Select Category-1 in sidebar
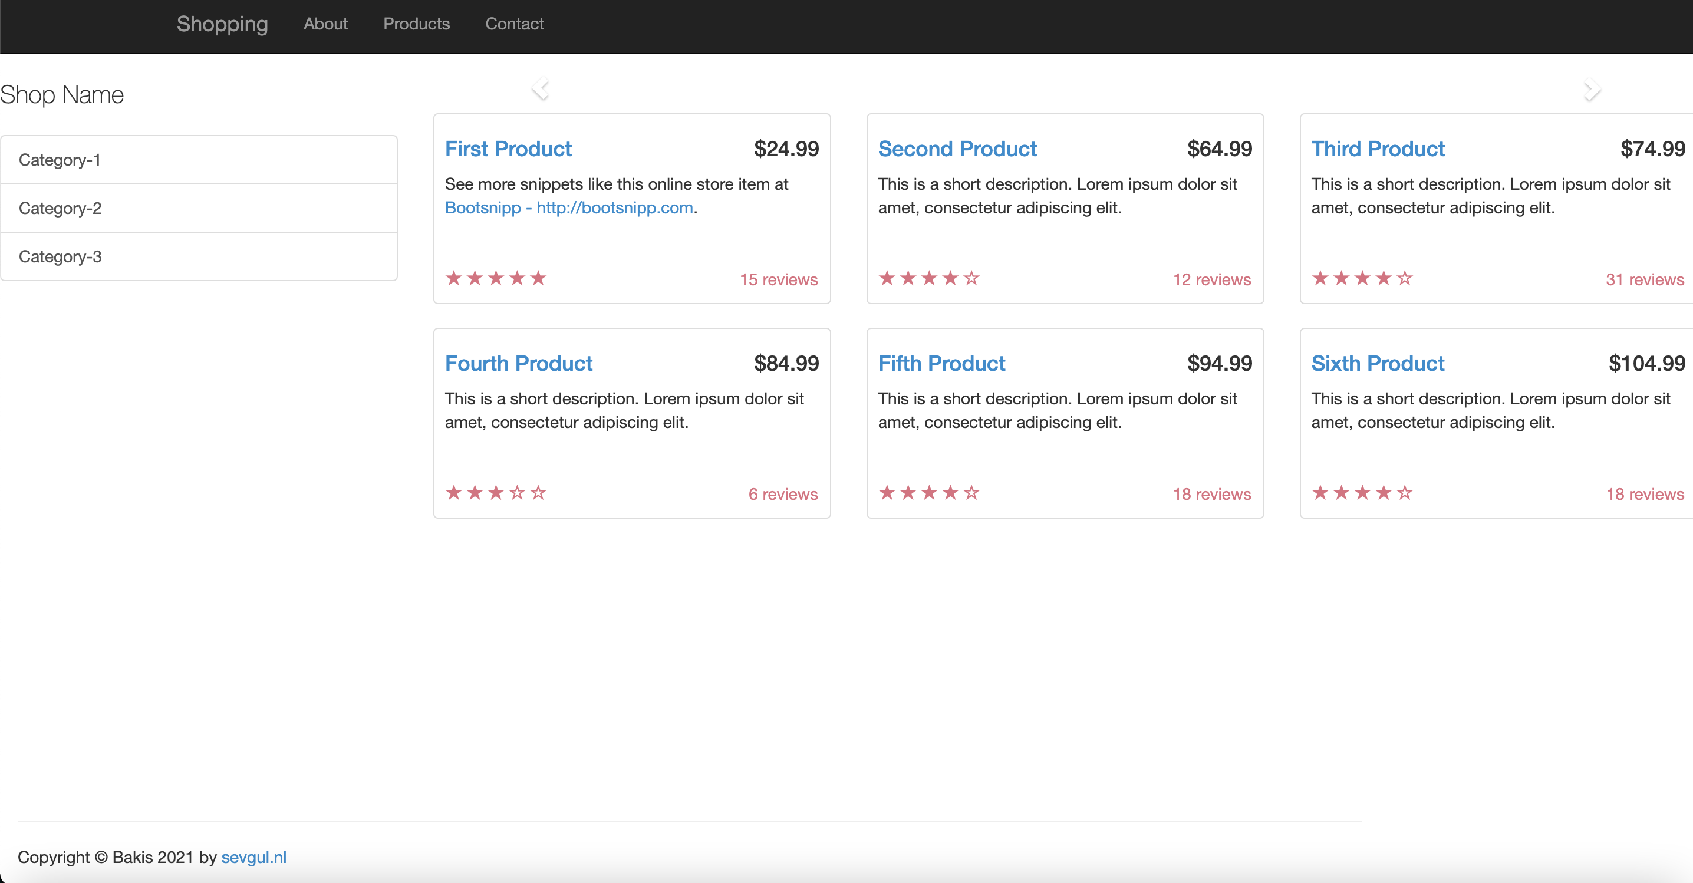 [x=199, y=160]
